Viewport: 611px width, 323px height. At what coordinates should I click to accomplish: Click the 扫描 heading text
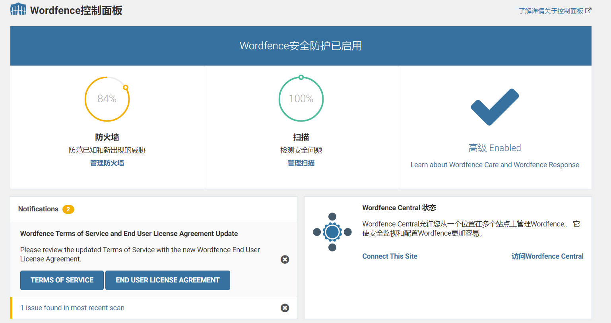pos(301,137)
